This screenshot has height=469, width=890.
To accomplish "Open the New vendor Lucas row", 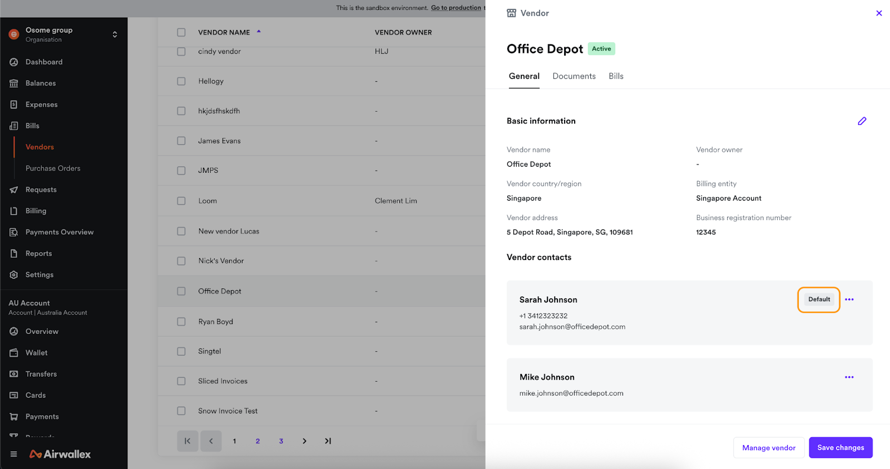I will coord(322,231).
